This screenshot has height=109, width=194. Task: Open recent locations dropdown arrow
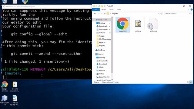click(102, 14)
